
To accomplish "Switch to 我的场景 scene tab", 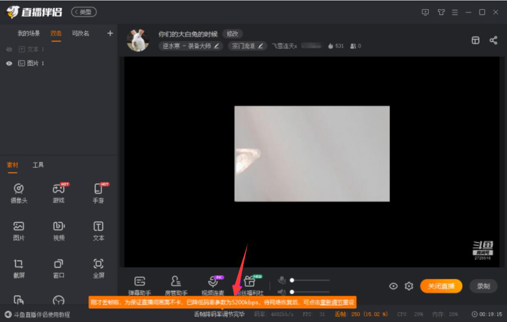I will (x=29, y=33).
